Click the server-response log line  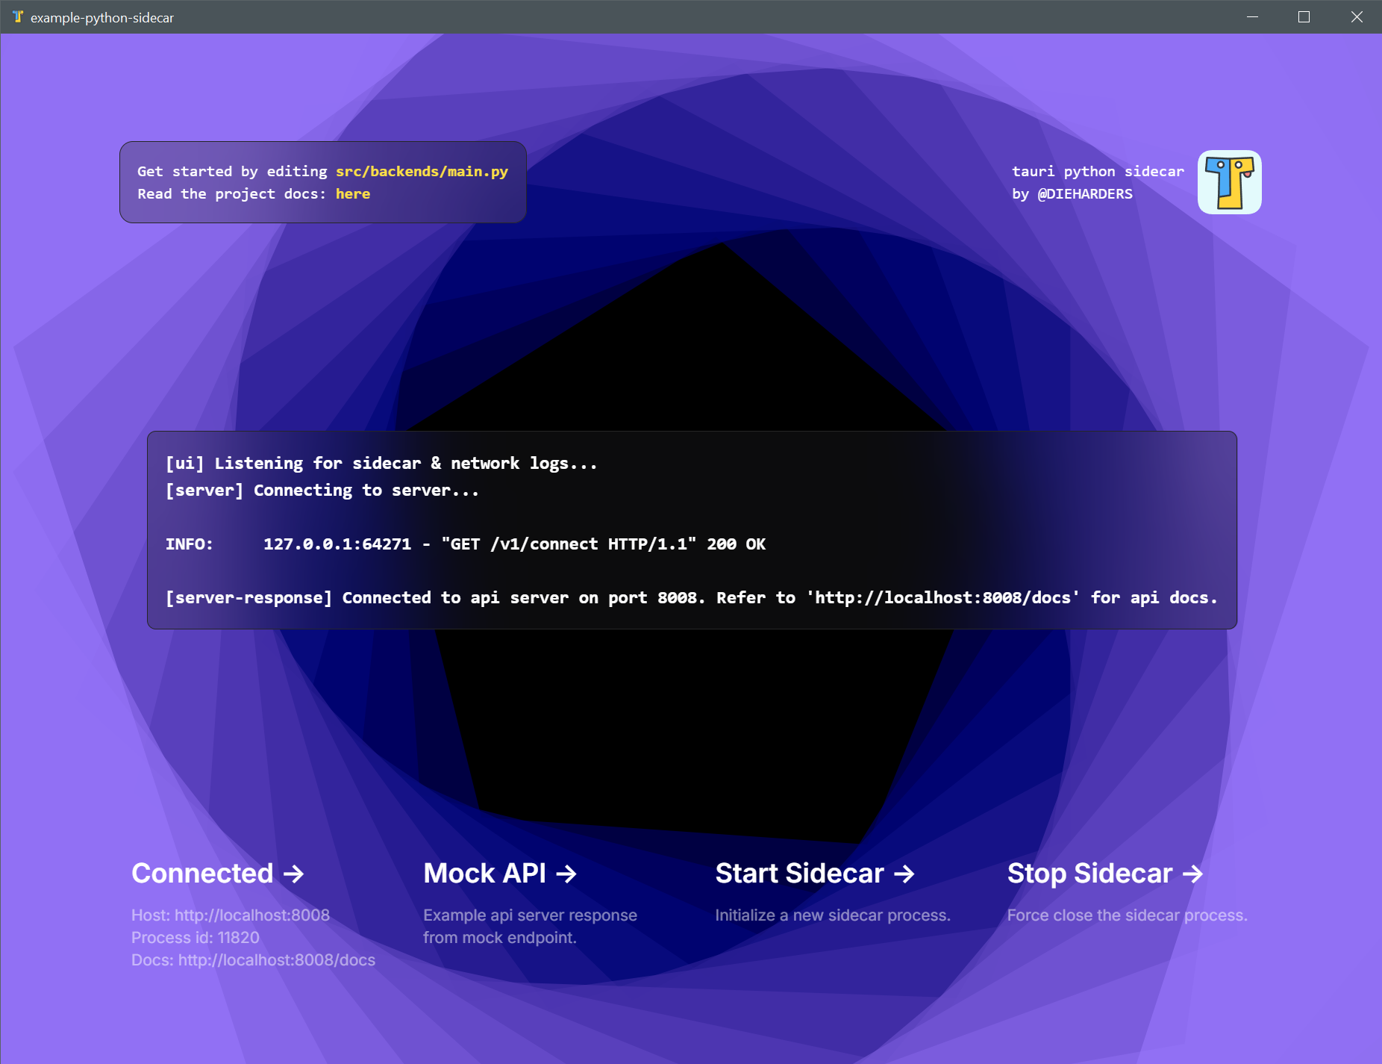point(691,598)
